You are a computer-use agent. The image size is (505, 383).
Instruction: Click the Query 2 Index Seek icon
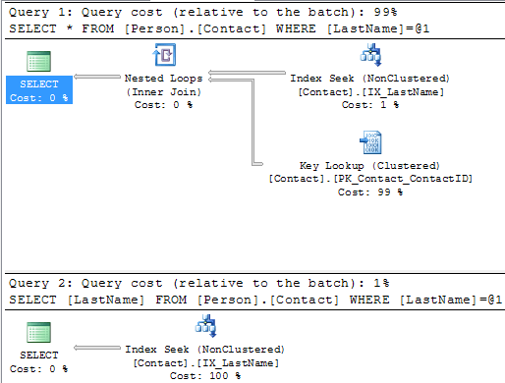[206, 326]
